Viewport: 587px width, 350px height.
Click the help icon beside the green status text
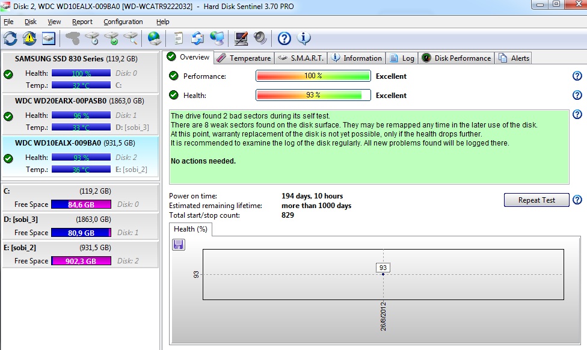[x=577, y=114]
